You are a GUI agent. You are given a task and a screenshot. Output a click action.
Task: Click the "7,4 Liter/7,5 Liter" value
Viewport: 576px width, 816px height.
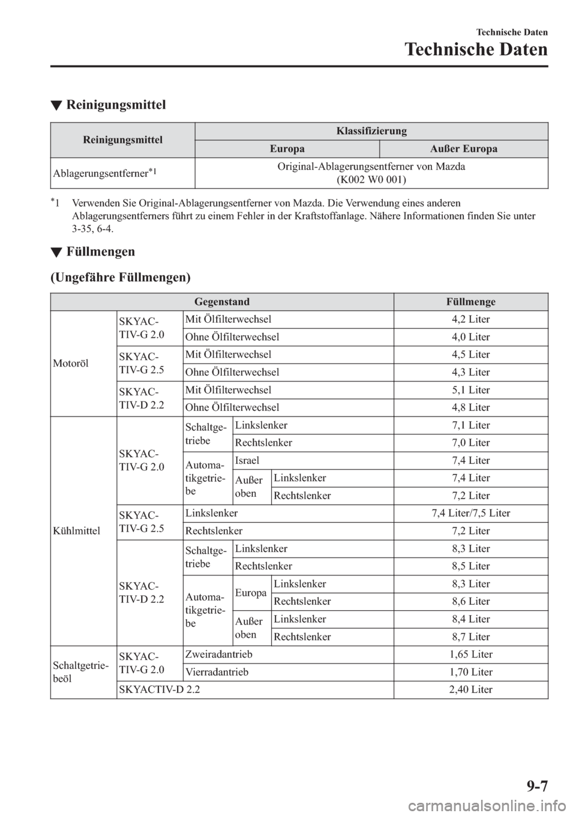pos(471,514)
